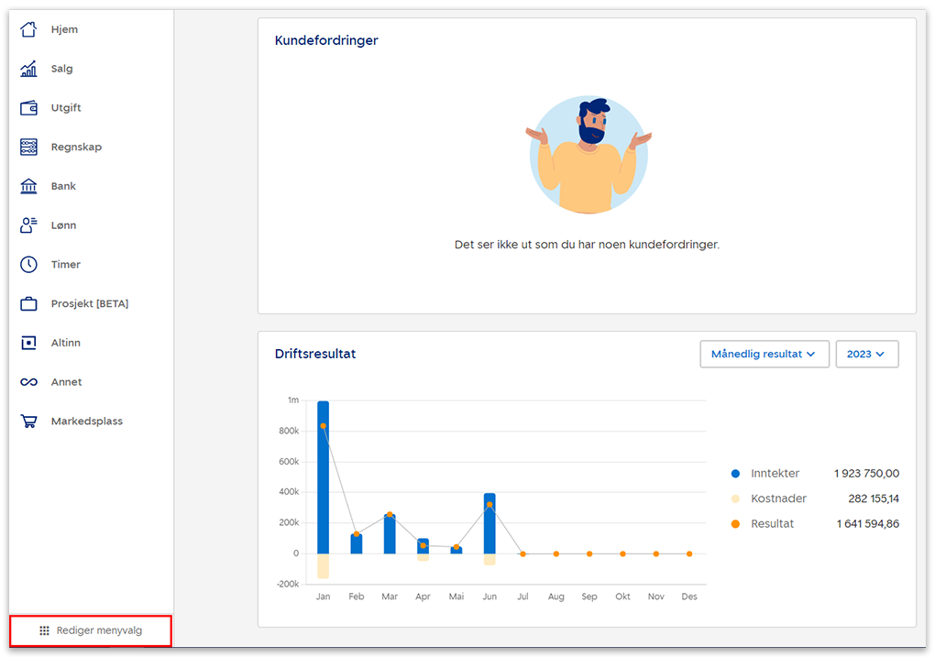Toggle Inntekter series in chart legend
The image size is (935, 657).
coord(775,474)
